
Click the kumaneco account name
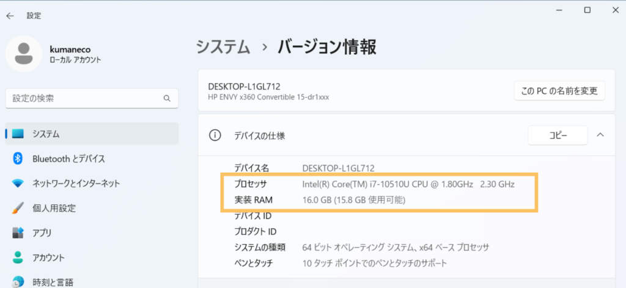coord(70,49)
